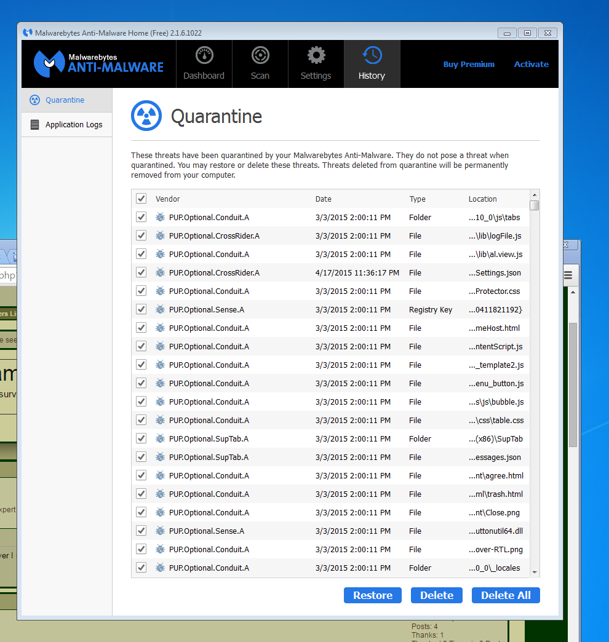
Task: Uncheck the ...(x86)\SupTab row checkbox
Action: point(141,438)
